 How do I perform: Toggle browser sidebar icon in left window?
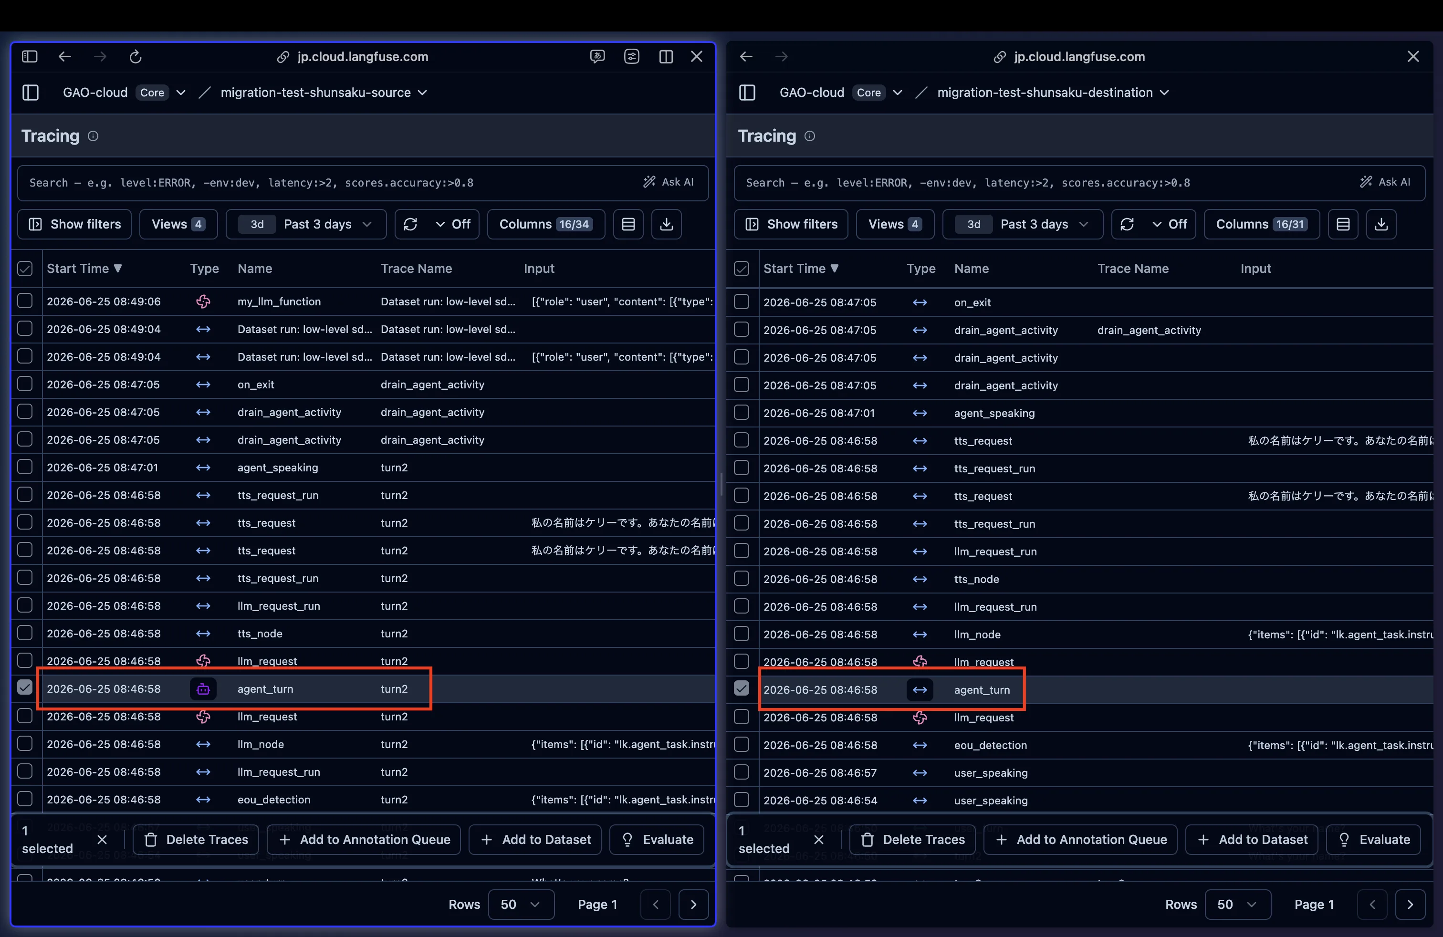coord(30,56)
